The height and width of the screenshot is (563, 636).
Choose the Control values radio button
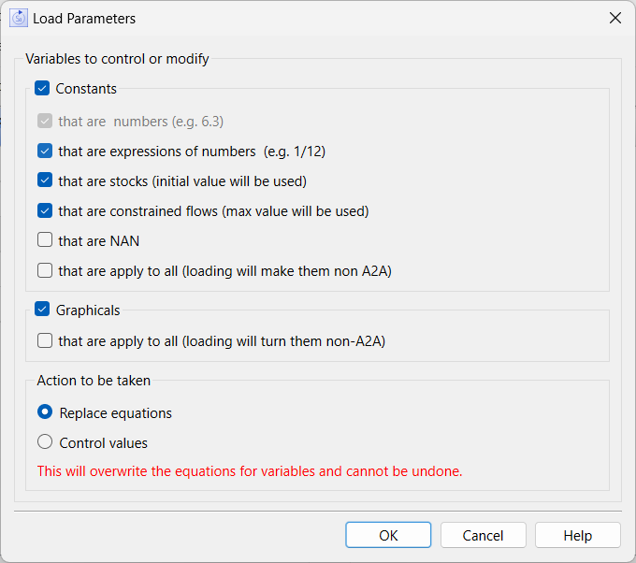point(45,442)
